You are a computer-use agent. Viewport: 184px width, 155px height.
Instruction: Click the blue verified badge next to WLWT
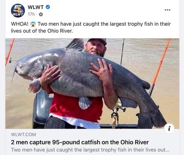(48, 7)
